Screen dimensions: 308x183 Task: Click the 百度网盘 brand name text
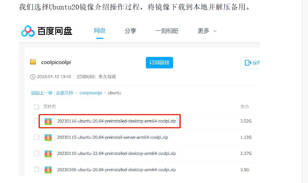tap(55, 31)
